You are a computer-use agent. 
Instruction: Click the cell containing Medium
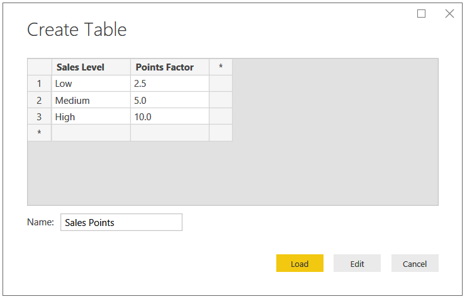pos(91,100)
